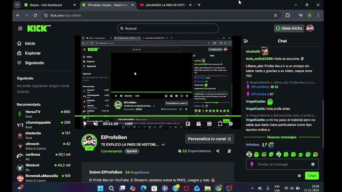This screenshot has height=192, width=342.
Task: Click username Anto_sofia22399 in chat
Action: (x=259, y=59)
